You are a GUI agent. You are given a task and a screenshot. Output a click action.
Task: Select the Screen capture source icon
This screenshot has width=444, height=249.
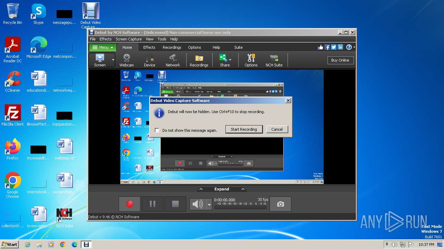pyautogui.click(x=100, y=60)
